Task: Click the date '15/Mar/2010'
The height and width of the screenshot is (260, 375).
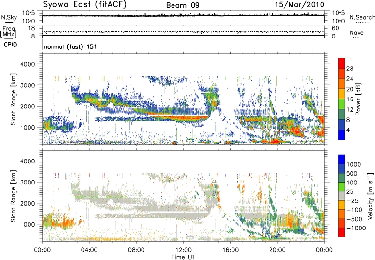Action: coord(300,4)
